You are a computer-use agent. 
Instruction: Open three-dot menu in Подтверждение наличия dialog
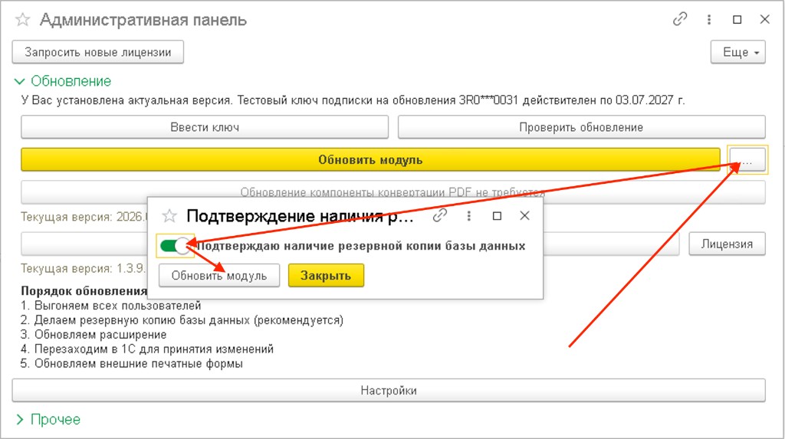tap(468, 216)
